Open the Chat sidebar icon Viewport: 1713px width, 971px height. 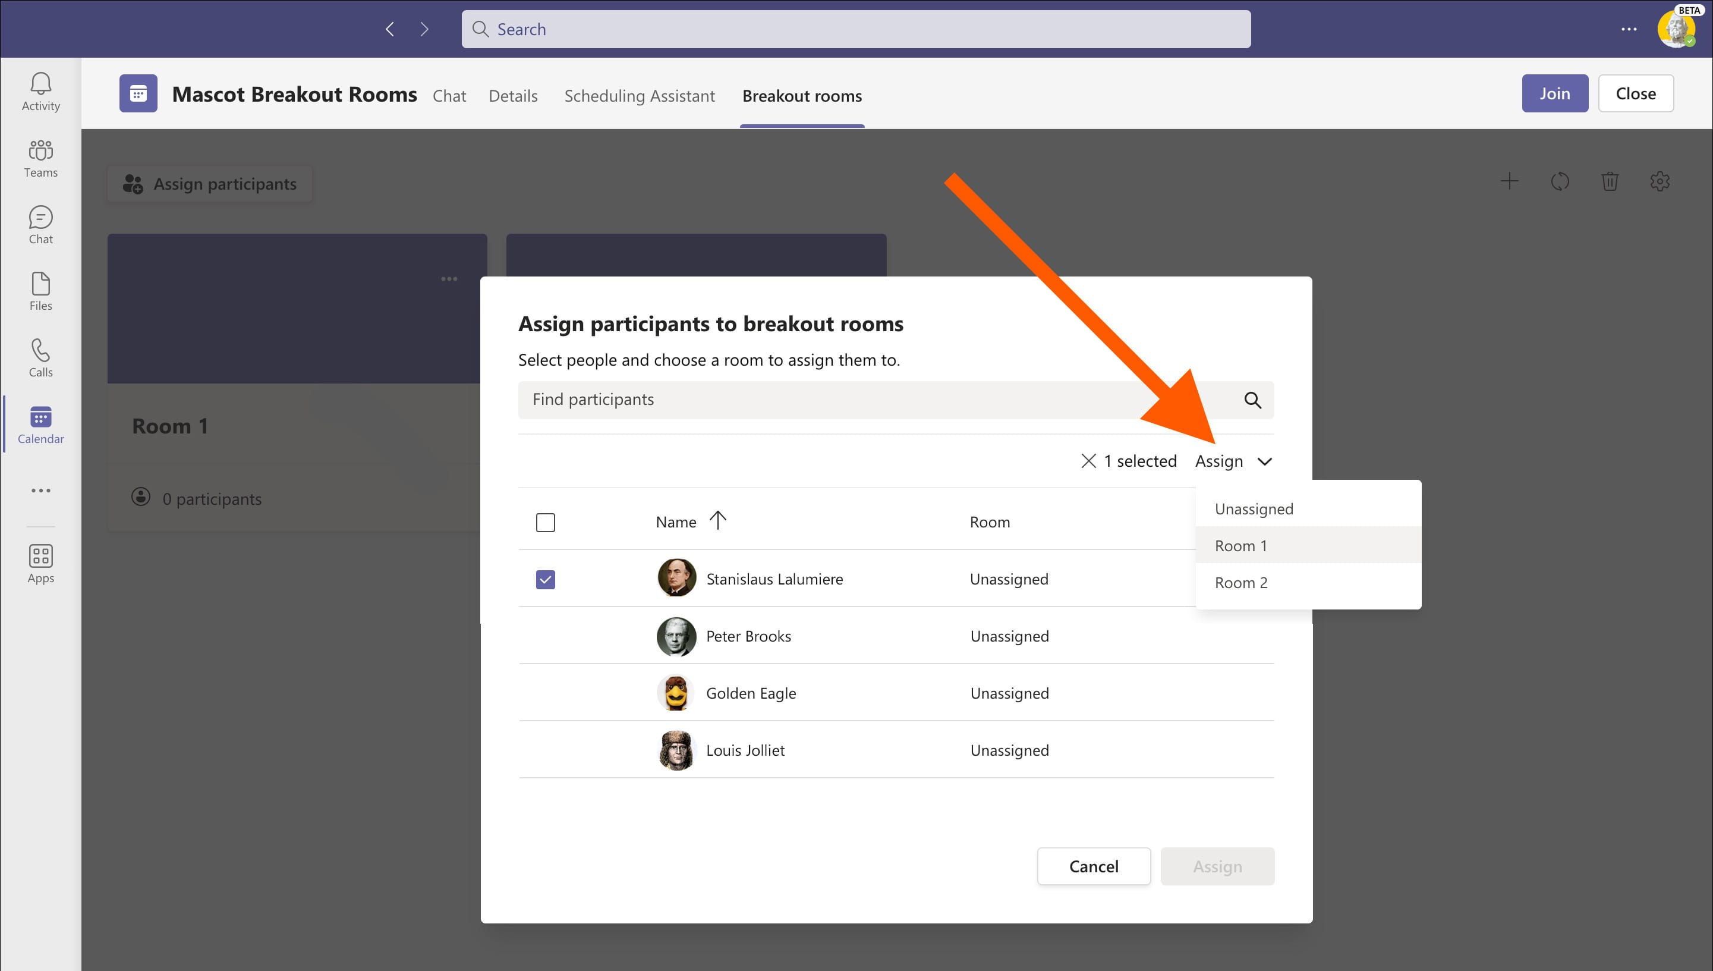pos(40,225)
